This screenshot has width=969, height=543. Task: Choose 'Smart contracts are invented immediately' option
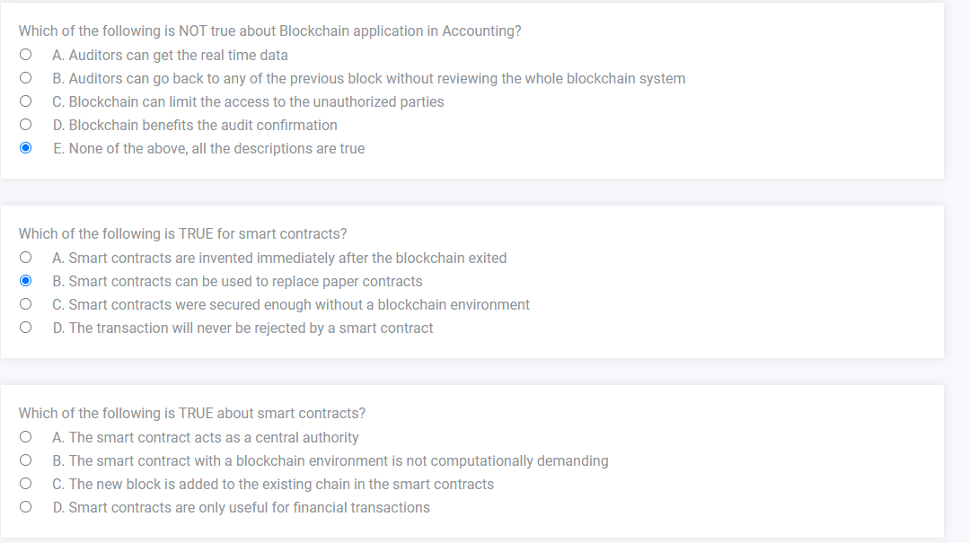[25, 258]
